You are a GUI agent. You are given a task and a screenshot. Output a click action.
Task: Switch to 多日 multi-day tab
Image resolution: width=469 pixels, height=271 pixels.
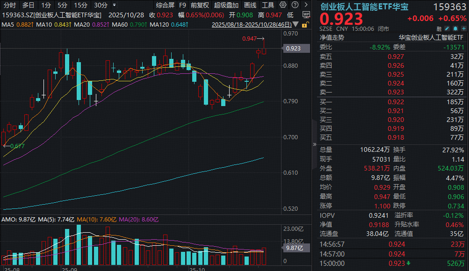pyautogui.click(x=29, y=5)
